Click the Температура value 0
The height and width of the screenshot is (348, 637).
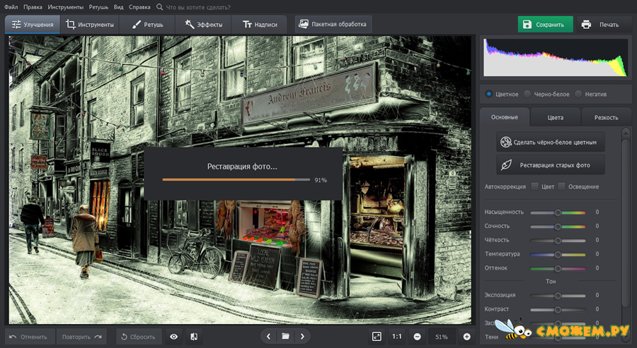[597, 254]
